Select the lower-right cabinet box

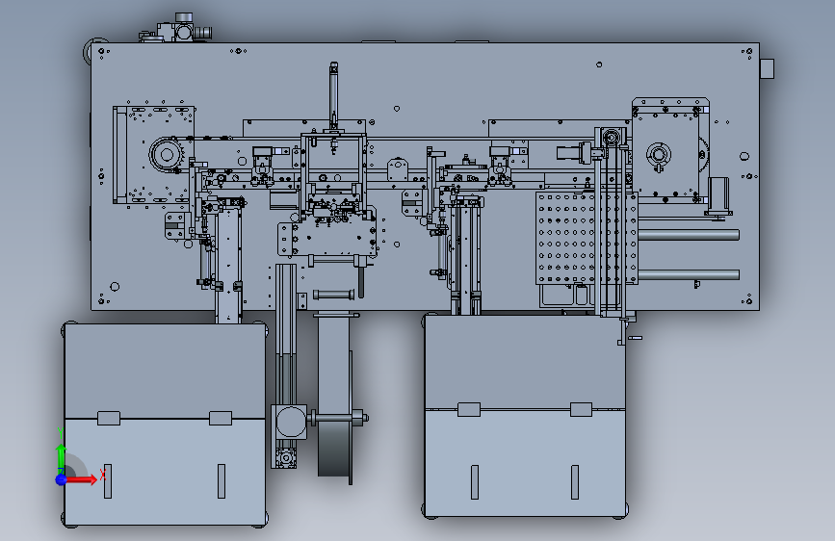click(x=525, y=416)
